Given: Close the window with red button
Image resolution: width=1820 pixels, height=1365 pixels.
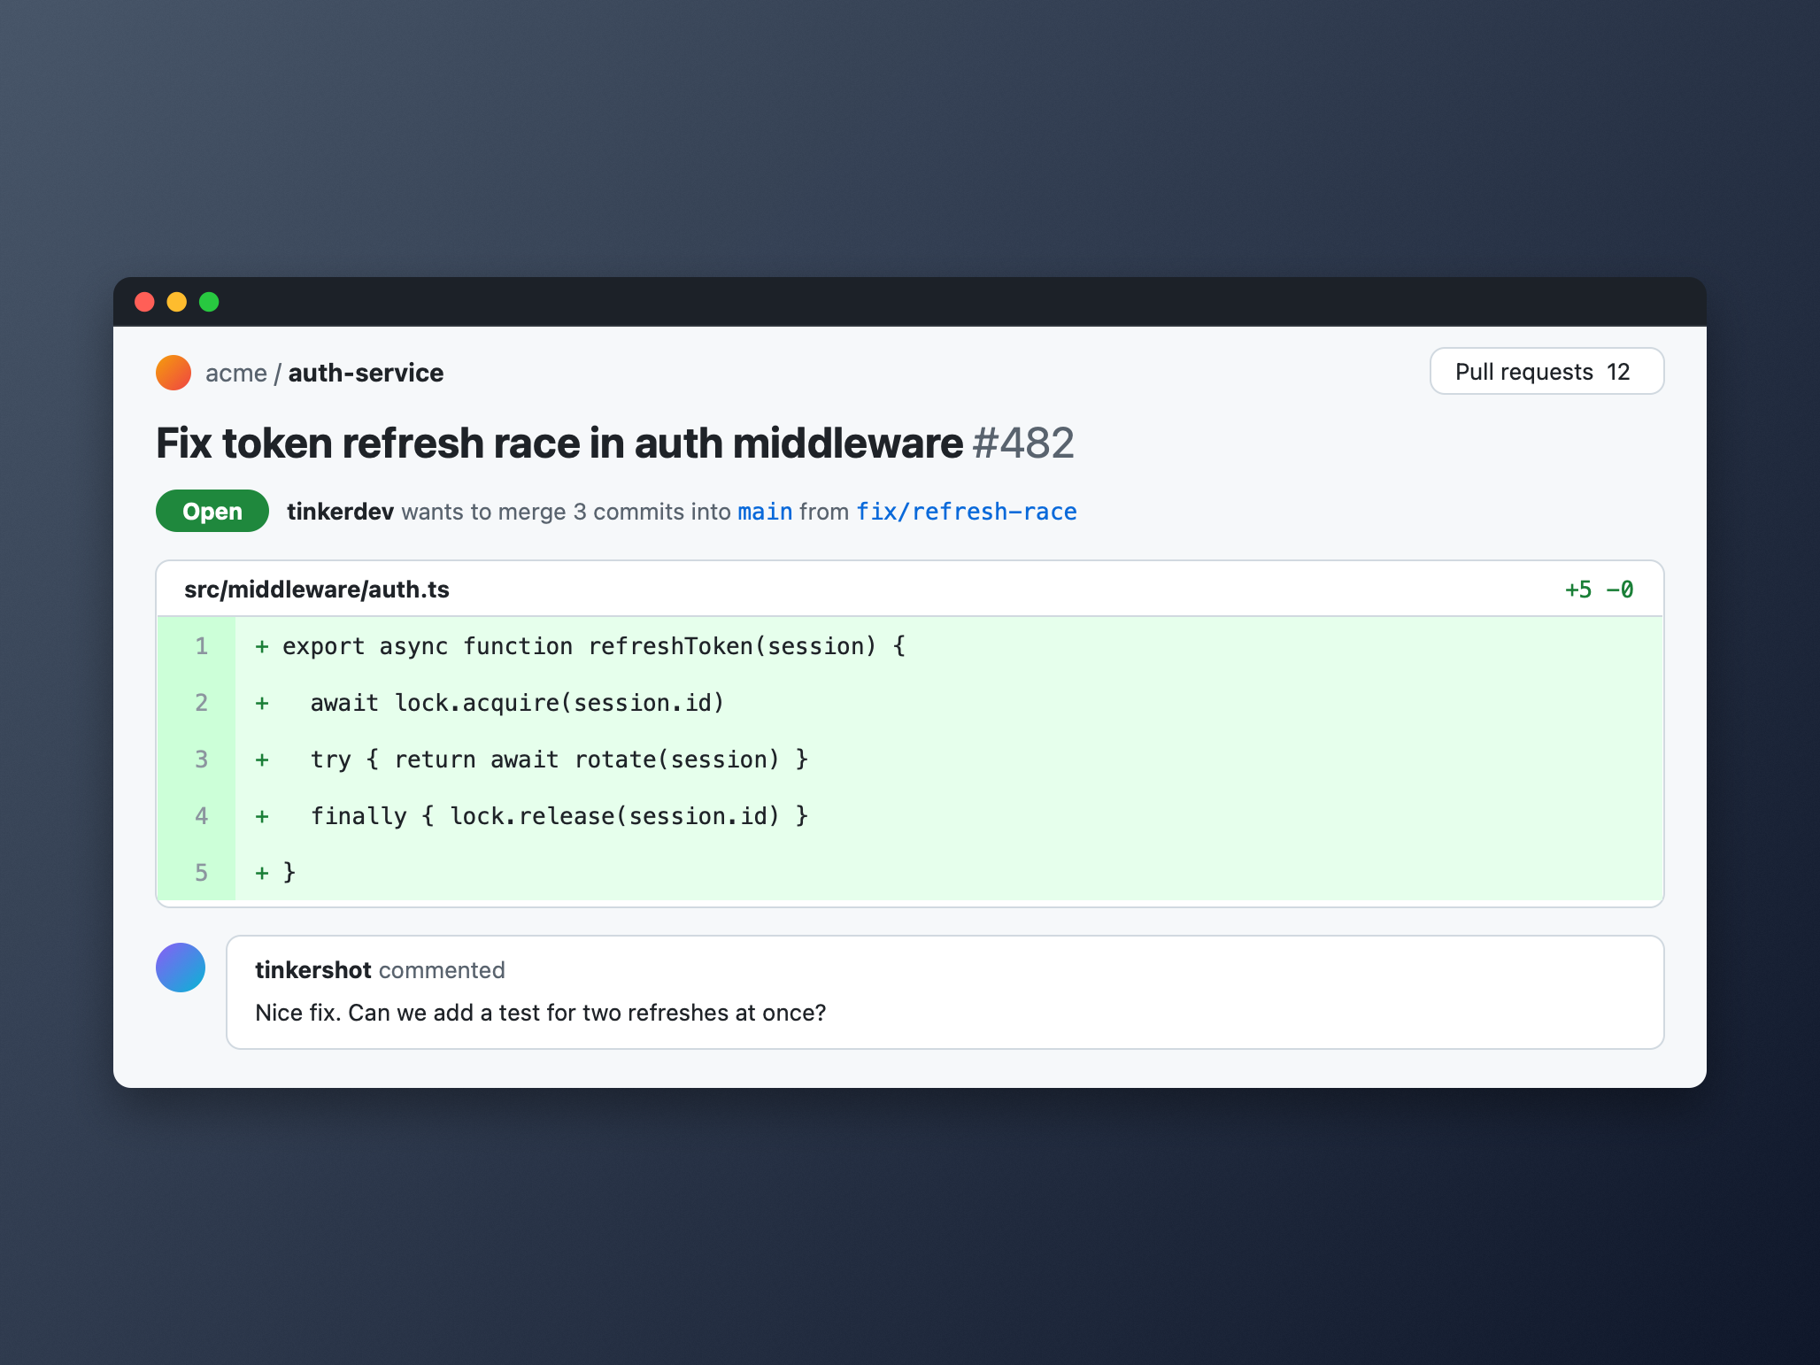Looking at the screenshot, I should pos(144,302).
